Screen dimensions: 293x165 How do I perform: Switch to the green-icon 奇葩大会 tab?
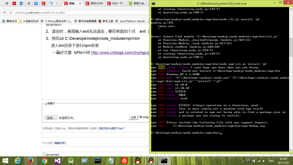[x=138, y=3]
